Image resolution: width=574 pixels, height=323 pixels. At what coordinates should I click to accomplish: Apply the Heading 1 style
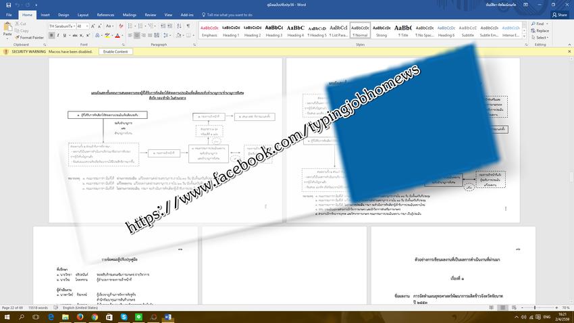tap(231, 31)
